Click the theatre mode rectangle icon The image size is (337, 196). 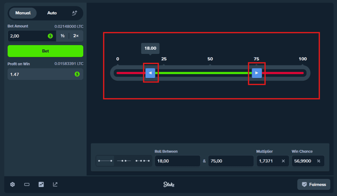27,184
